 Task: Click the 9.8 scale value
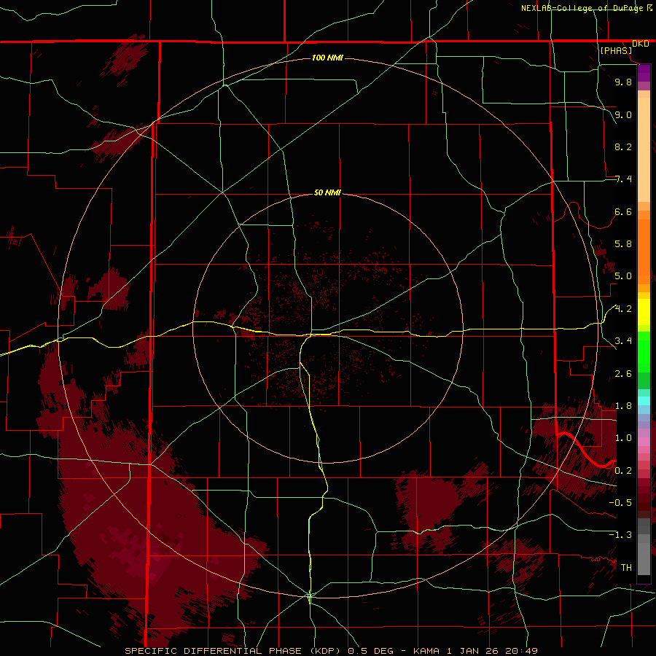click(x=623, y=82)
